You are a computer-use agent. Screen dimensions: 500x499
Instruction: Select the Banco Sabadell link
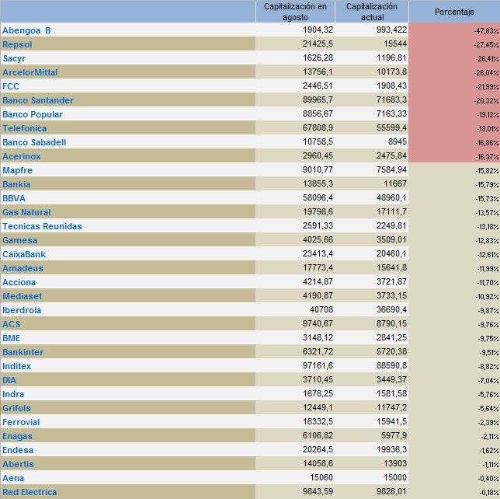click(34, 142)
